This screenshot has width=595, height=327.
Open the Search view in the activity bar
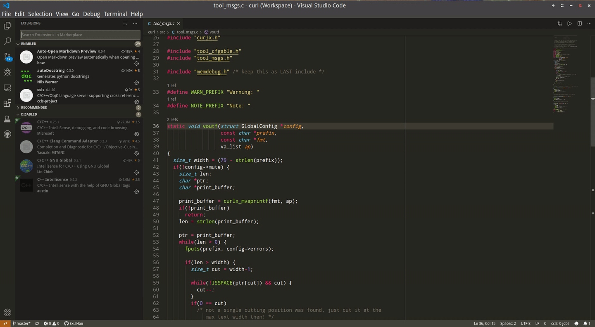click(x=7, y=41)
